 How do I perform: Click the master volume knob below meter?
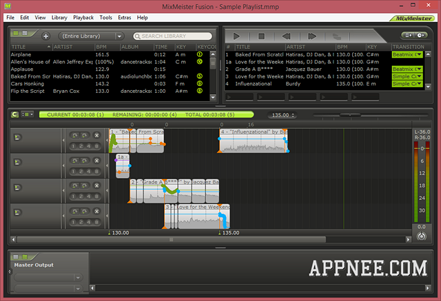pyautogui.click(x=421, y=236)
